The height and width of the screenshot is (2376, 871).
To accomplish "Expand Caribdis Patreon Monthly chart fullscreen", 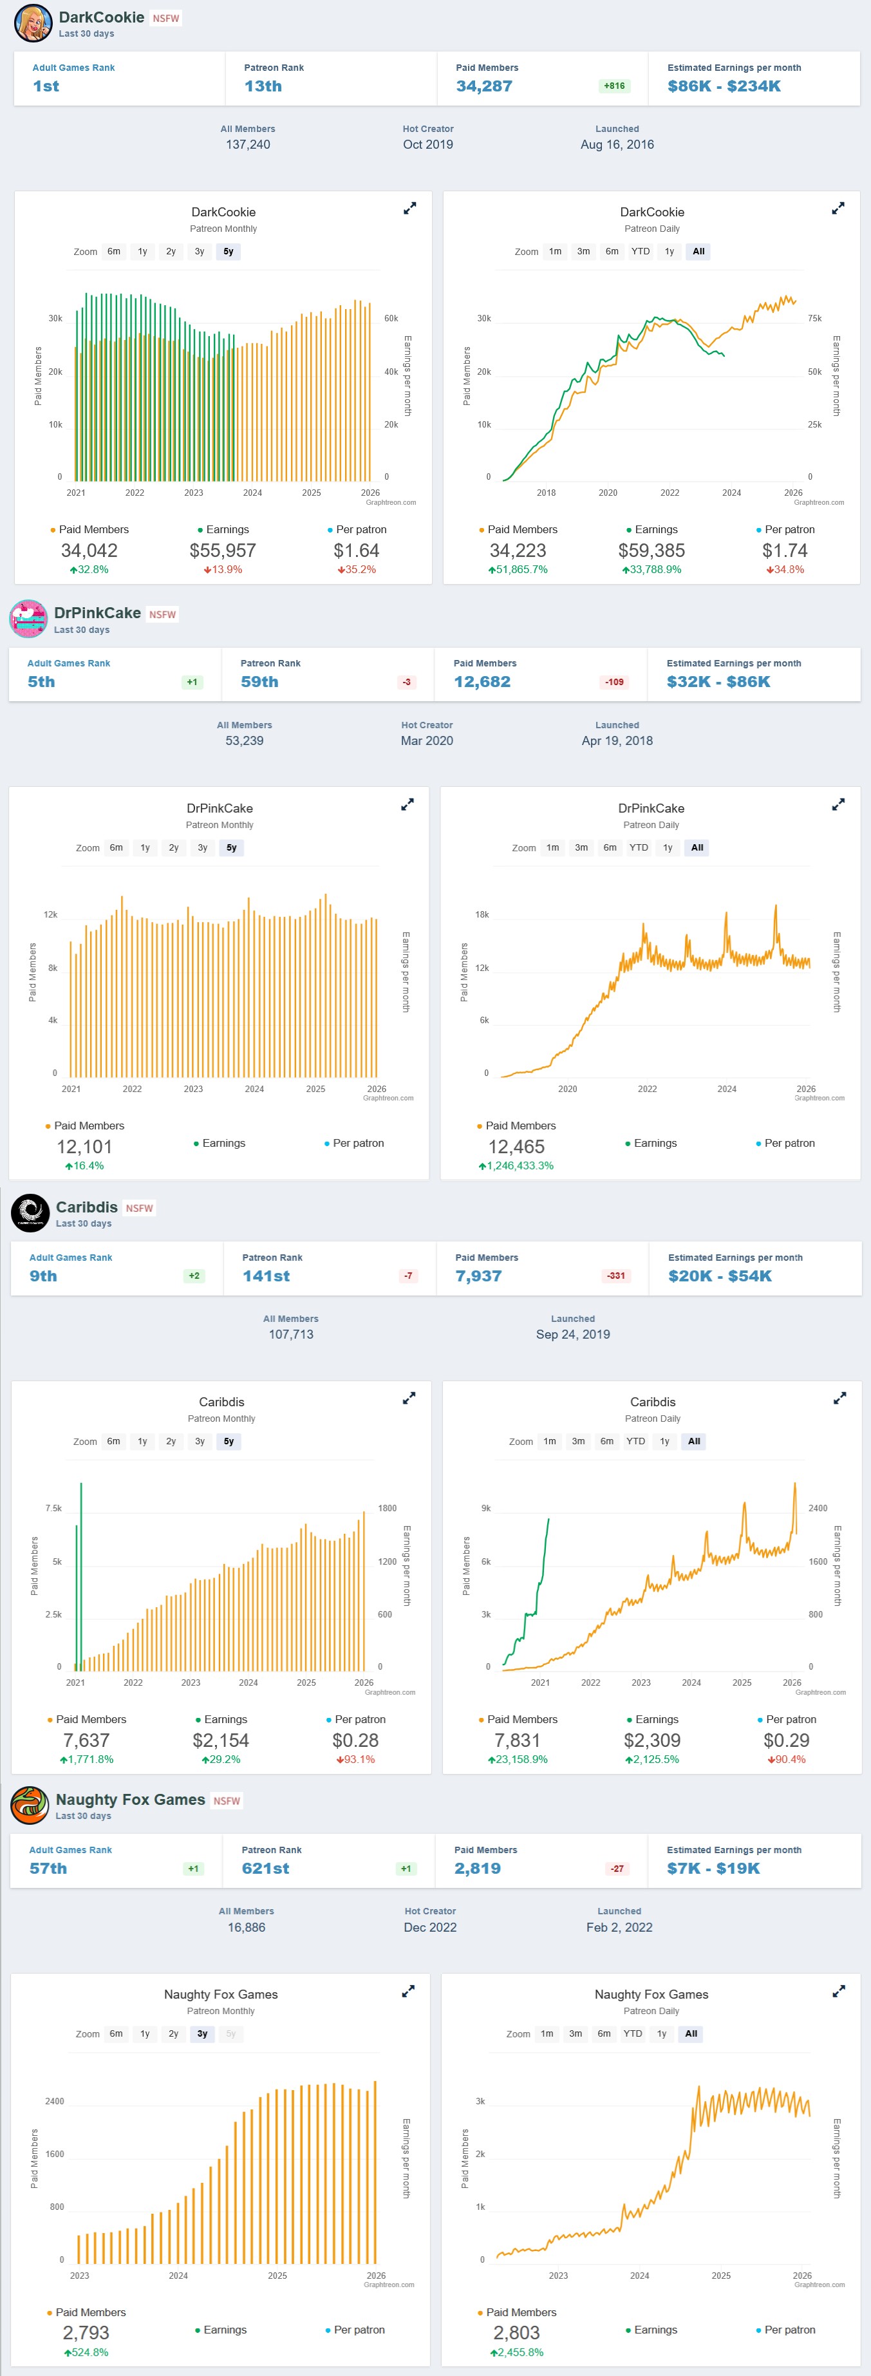I will [409, 1399].
